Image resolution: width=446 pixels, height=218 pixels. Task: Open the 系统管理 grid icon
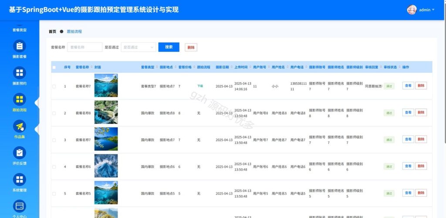click(19, 180)
